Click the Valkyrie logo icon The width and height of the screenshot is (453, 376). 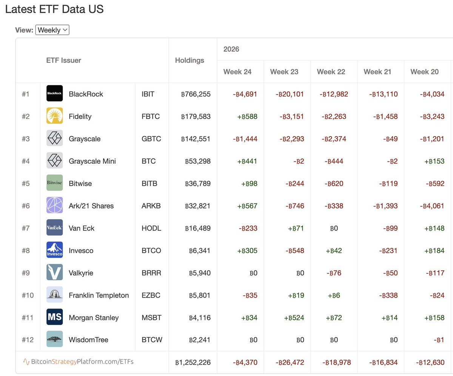(x=55, y=273)
